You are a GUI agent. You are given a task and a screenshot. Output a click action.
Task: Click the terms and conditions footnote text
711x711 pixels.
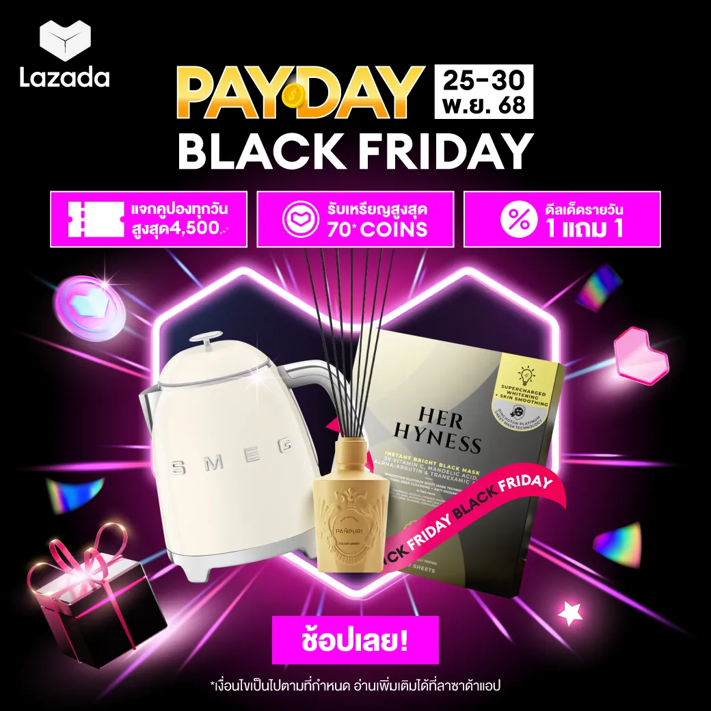pos(355,686)
